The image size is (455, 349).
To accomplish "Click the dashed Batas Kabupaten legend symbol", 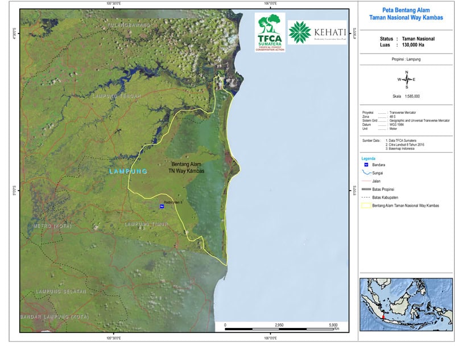I will pyautogui.click(x=366, y=196).
